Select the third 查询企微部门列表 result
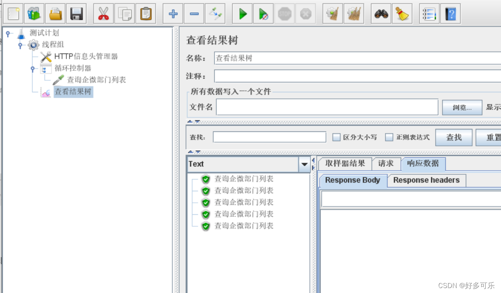Image resolution: width=501 pixels, height=293 pixels. pyautogui.click(x=244, y=202)
